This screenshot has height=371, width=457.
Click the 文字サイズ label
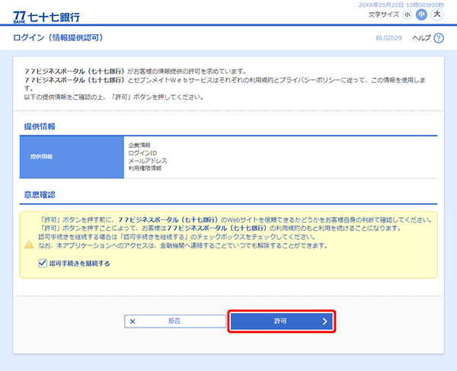pyautogui.click(x=384, y=14)
